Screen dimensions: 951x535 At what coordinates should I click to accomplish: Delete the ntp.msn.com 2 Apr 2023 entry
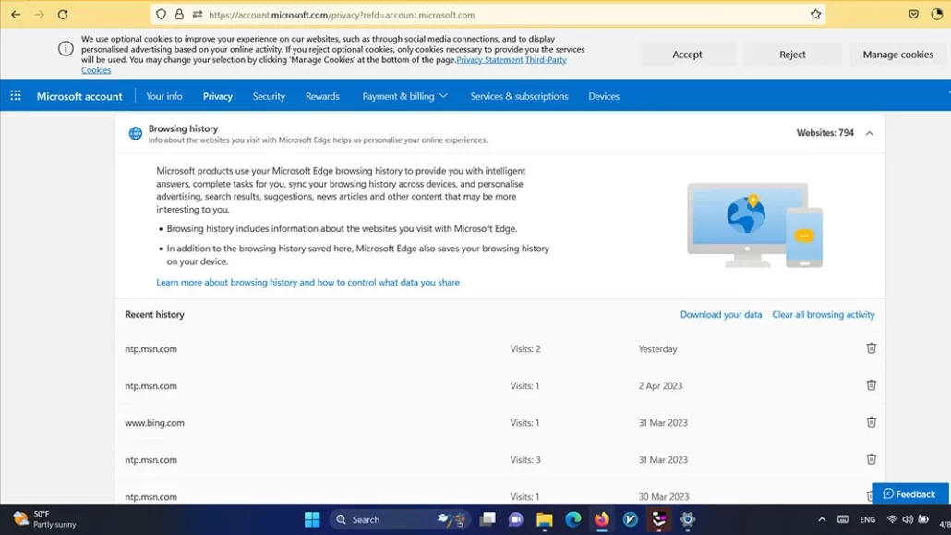tap(871, 385)
